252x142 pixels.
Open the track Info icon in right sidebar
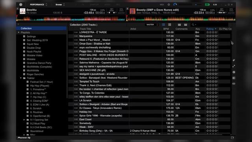234,72
